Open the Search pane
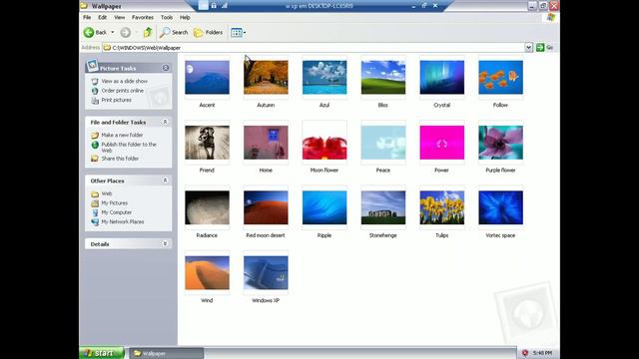 click(174, 32)
